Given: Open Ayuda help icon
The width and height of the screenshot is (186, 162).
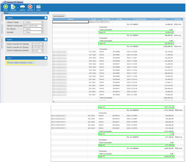Looking at the screenshot, I should coord(38,7).
